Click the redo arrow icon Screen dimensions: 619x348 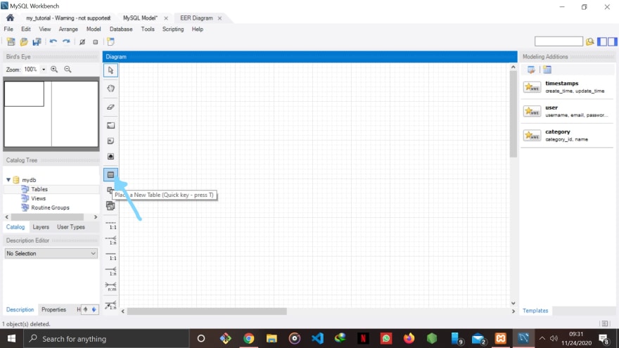coord(66,41)
